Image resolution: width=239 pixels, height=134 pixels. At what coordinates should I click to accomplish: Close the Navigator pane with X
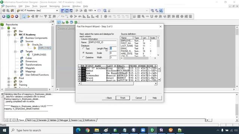[53, 21]
